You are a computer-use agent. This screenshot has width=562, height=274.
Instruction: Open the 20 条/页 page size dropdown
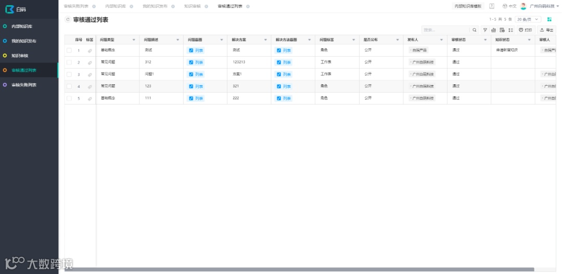click(x=528, y=19)
